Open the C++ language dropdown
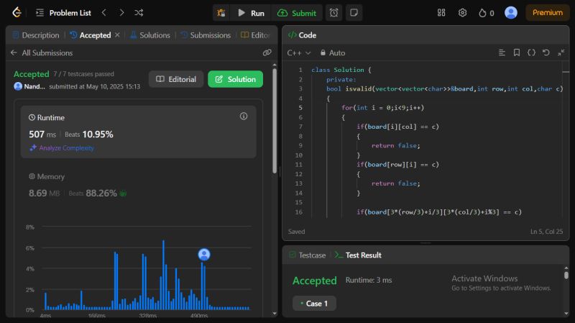 299,53
